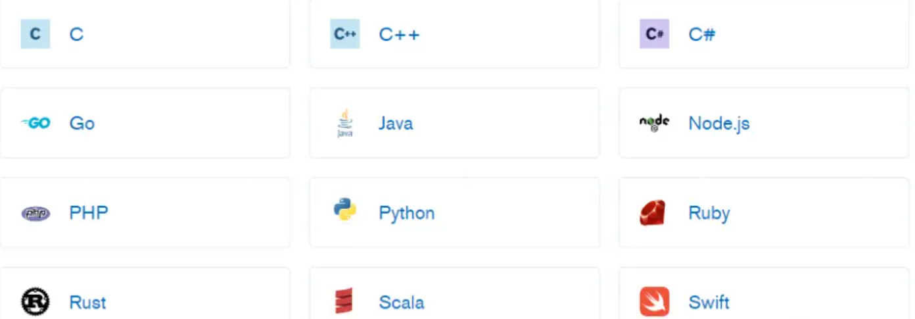Click the C language icon
Image resolution: width=915 pixels, height=319 pixels.
click(35, 34)
